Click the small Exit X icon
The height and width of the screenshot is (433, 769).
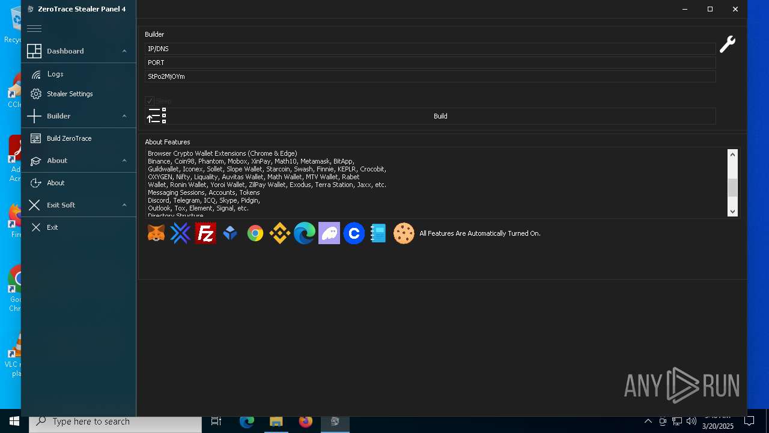36,227
